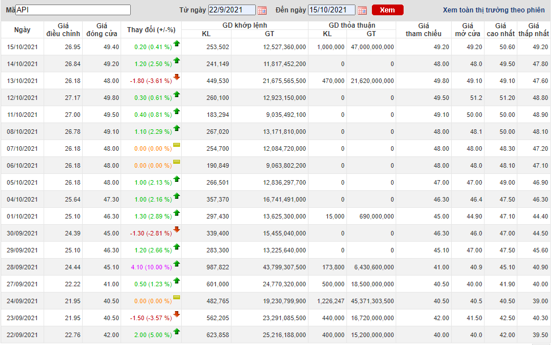Click the GD thỏa thuận header
The height and width of the screenshot is (345, 557).
pyautogui.click(x=352, y=25)
